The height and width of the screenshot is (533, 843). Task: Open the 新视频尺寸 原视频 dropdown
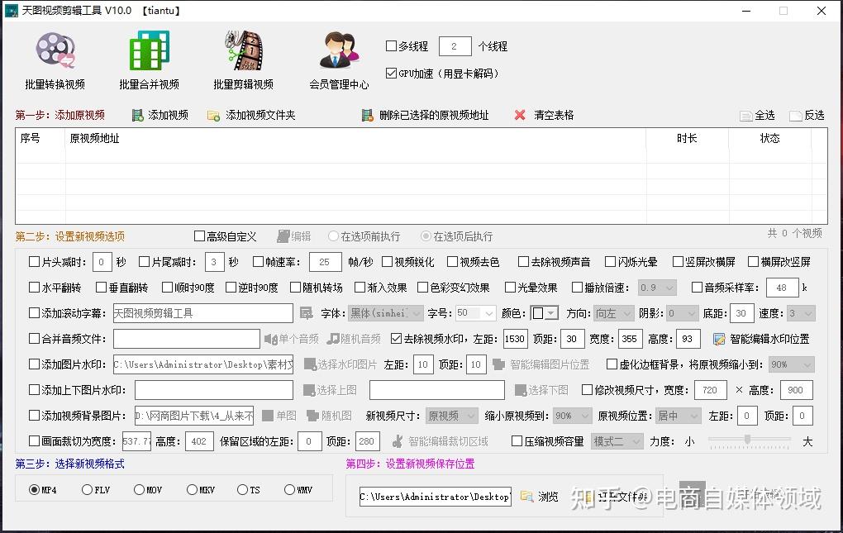click(452, 416)
